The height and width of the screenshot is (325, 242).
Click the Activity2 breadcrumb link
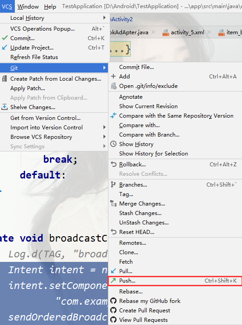pos(121,19)
